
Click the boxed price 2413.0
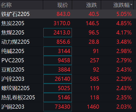pos(57,32)
